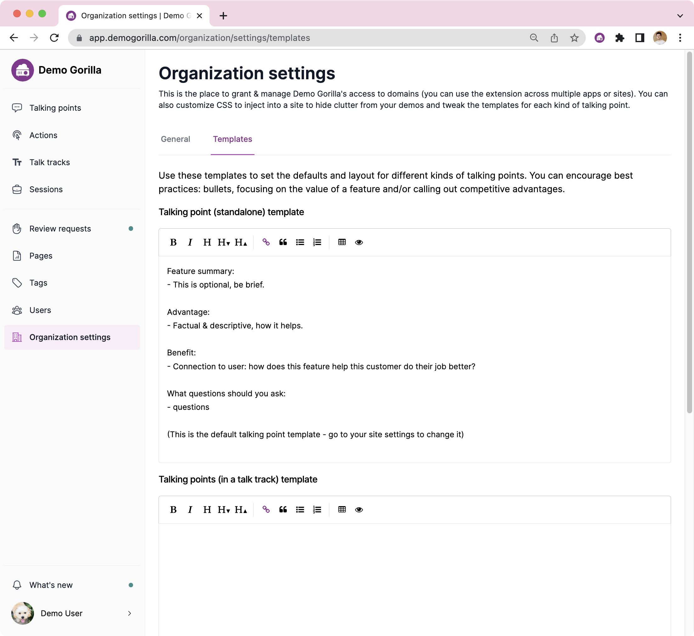Click the page vertical scrollbar
The width and height of the screenshot is (694, 636).
tap(689, 233)
